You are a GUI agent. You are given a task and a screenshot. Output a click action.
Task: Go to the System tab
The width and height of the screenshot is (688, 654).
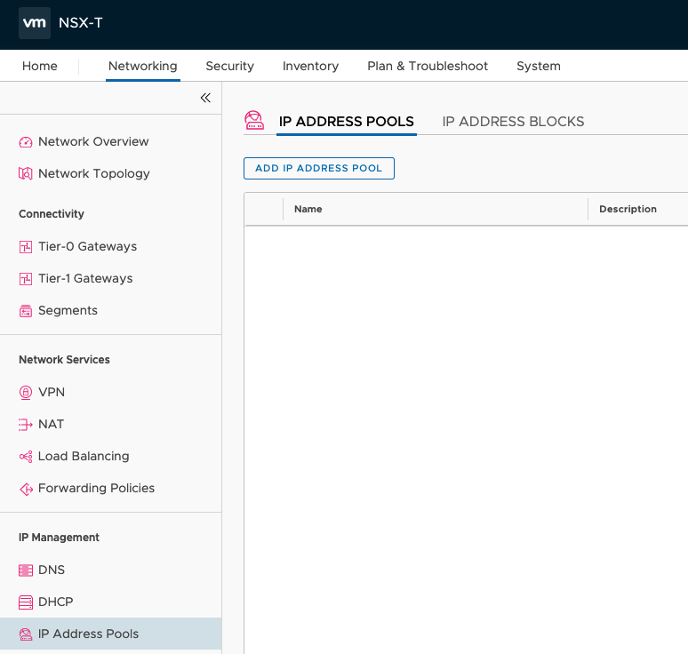pyautogui.click(x=538, y=66)
